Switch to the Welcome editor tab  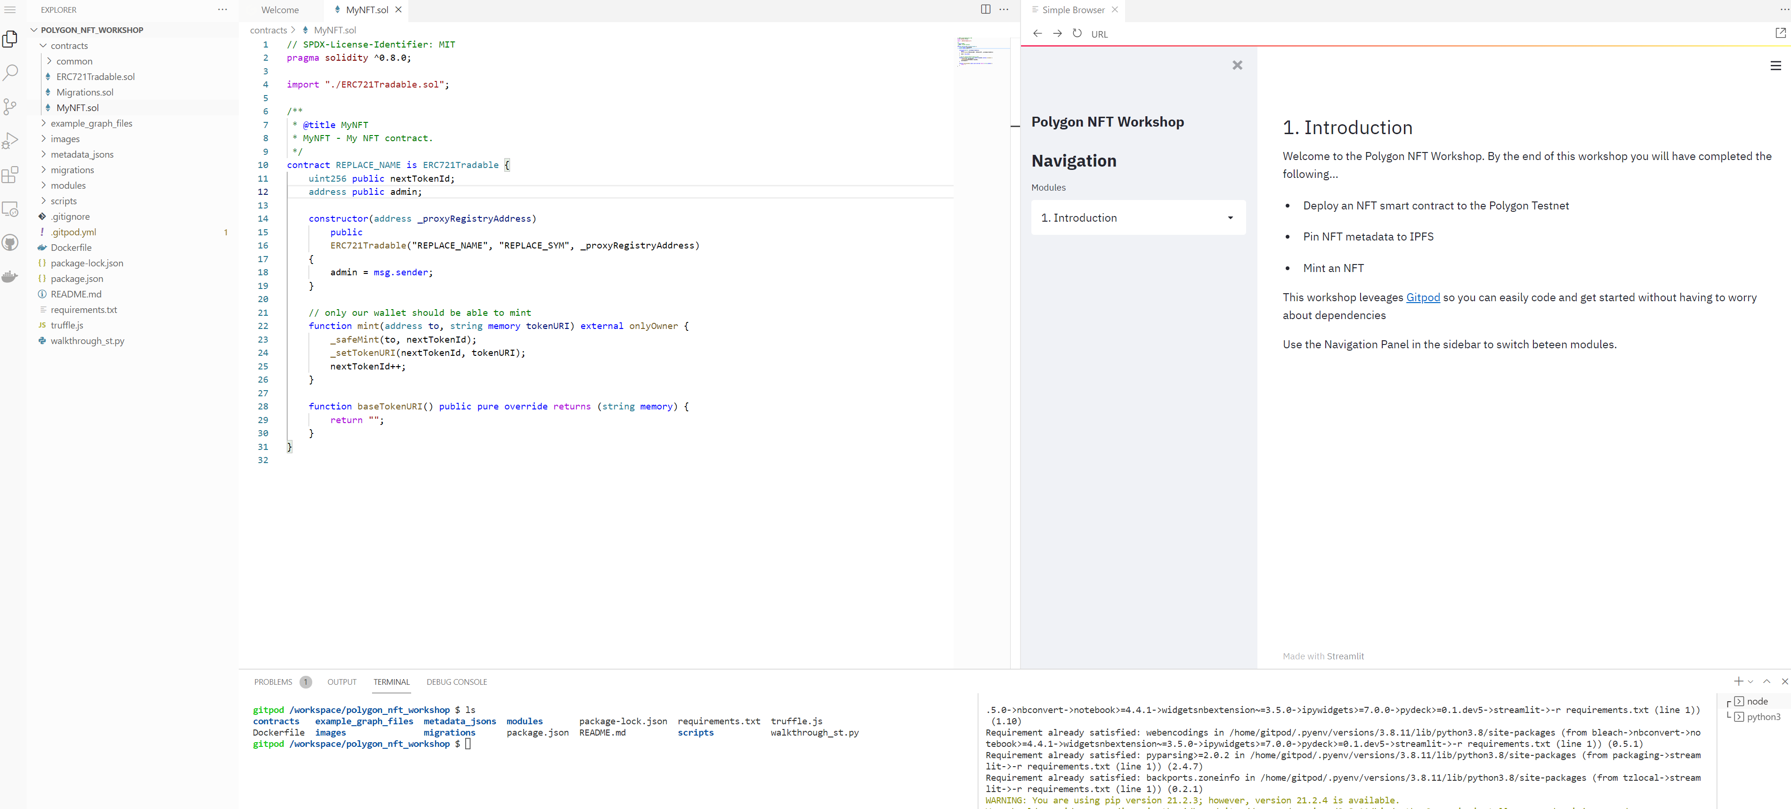click(x=280, y=10)
